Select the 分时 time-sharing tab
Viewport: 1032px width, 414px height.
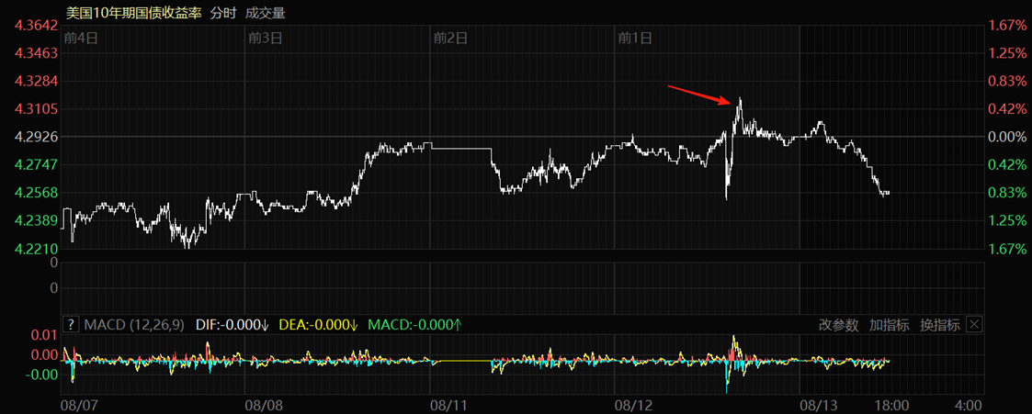(223, 13)
